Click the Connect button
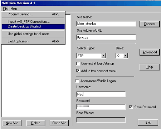Image resolution: width=161 pixels, height=129 pixels. [x=150, y=24]
